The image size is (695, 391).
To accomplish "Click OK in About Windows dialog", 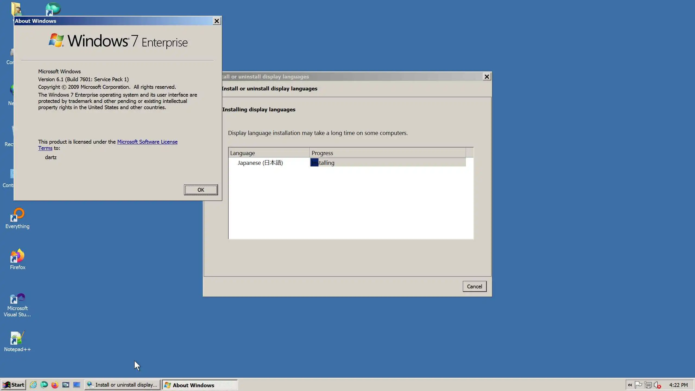I will 201,190.
